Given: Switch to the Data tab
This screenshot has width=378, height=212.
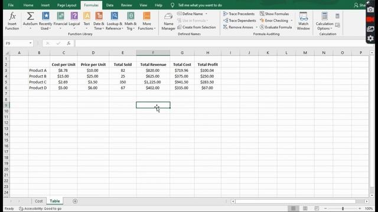Looking at the screenshot, I should (x=110, y=5).
